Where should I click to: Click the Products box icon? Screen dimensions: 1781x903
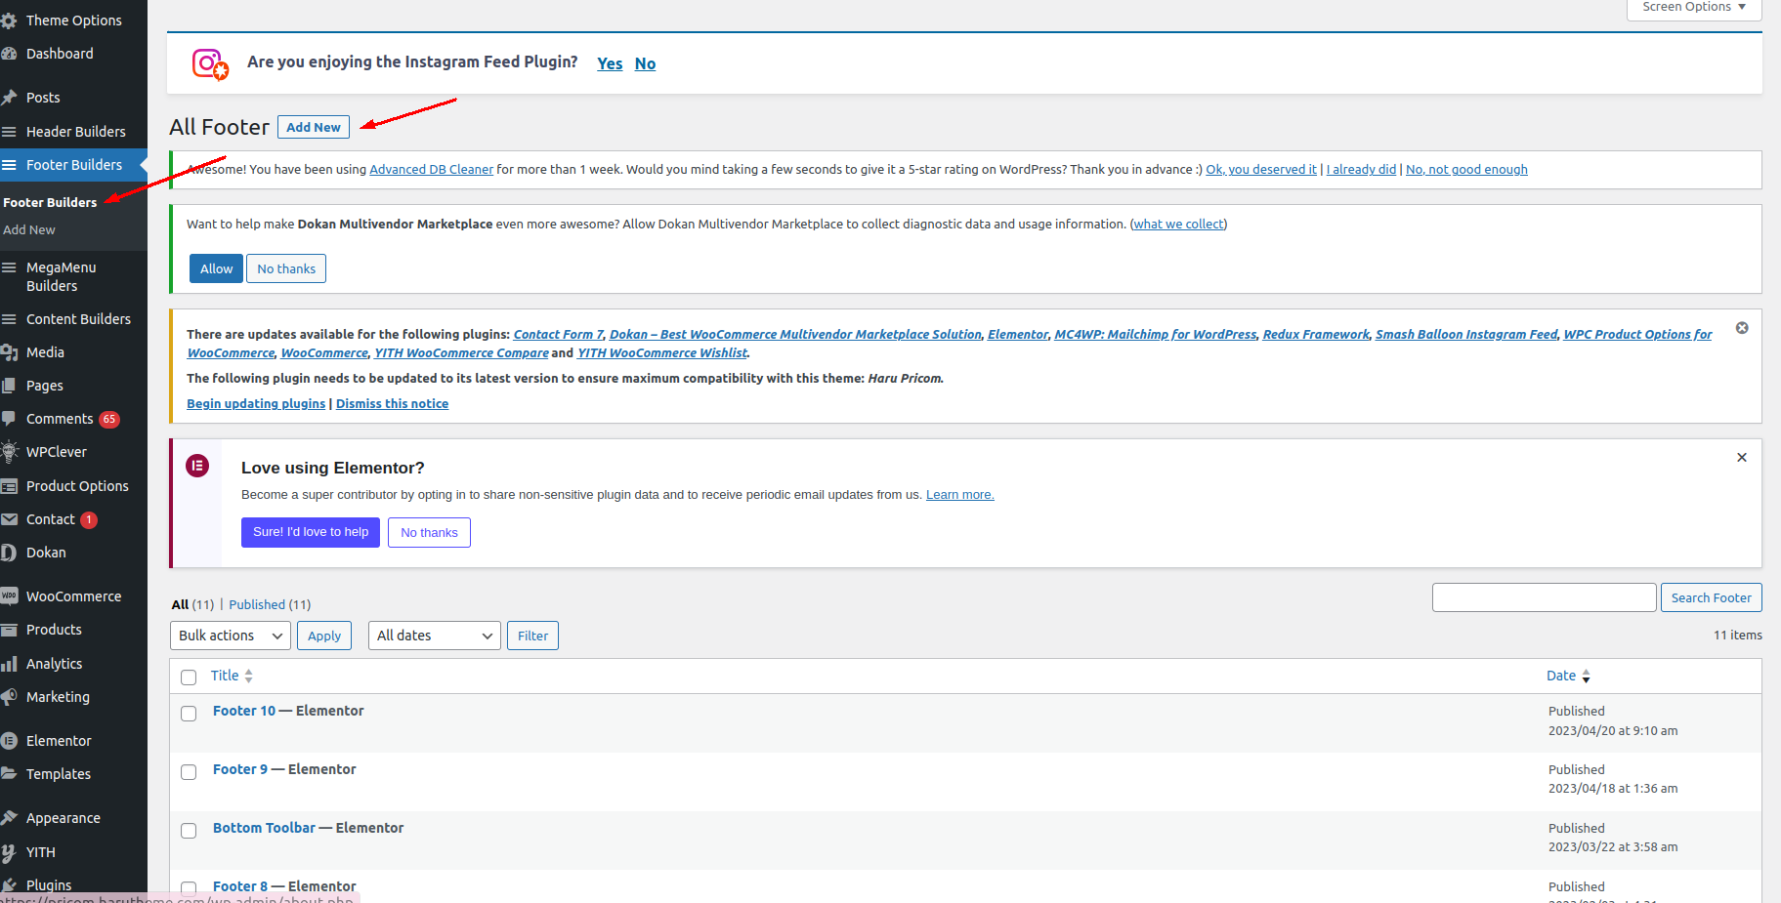(9, 630)
